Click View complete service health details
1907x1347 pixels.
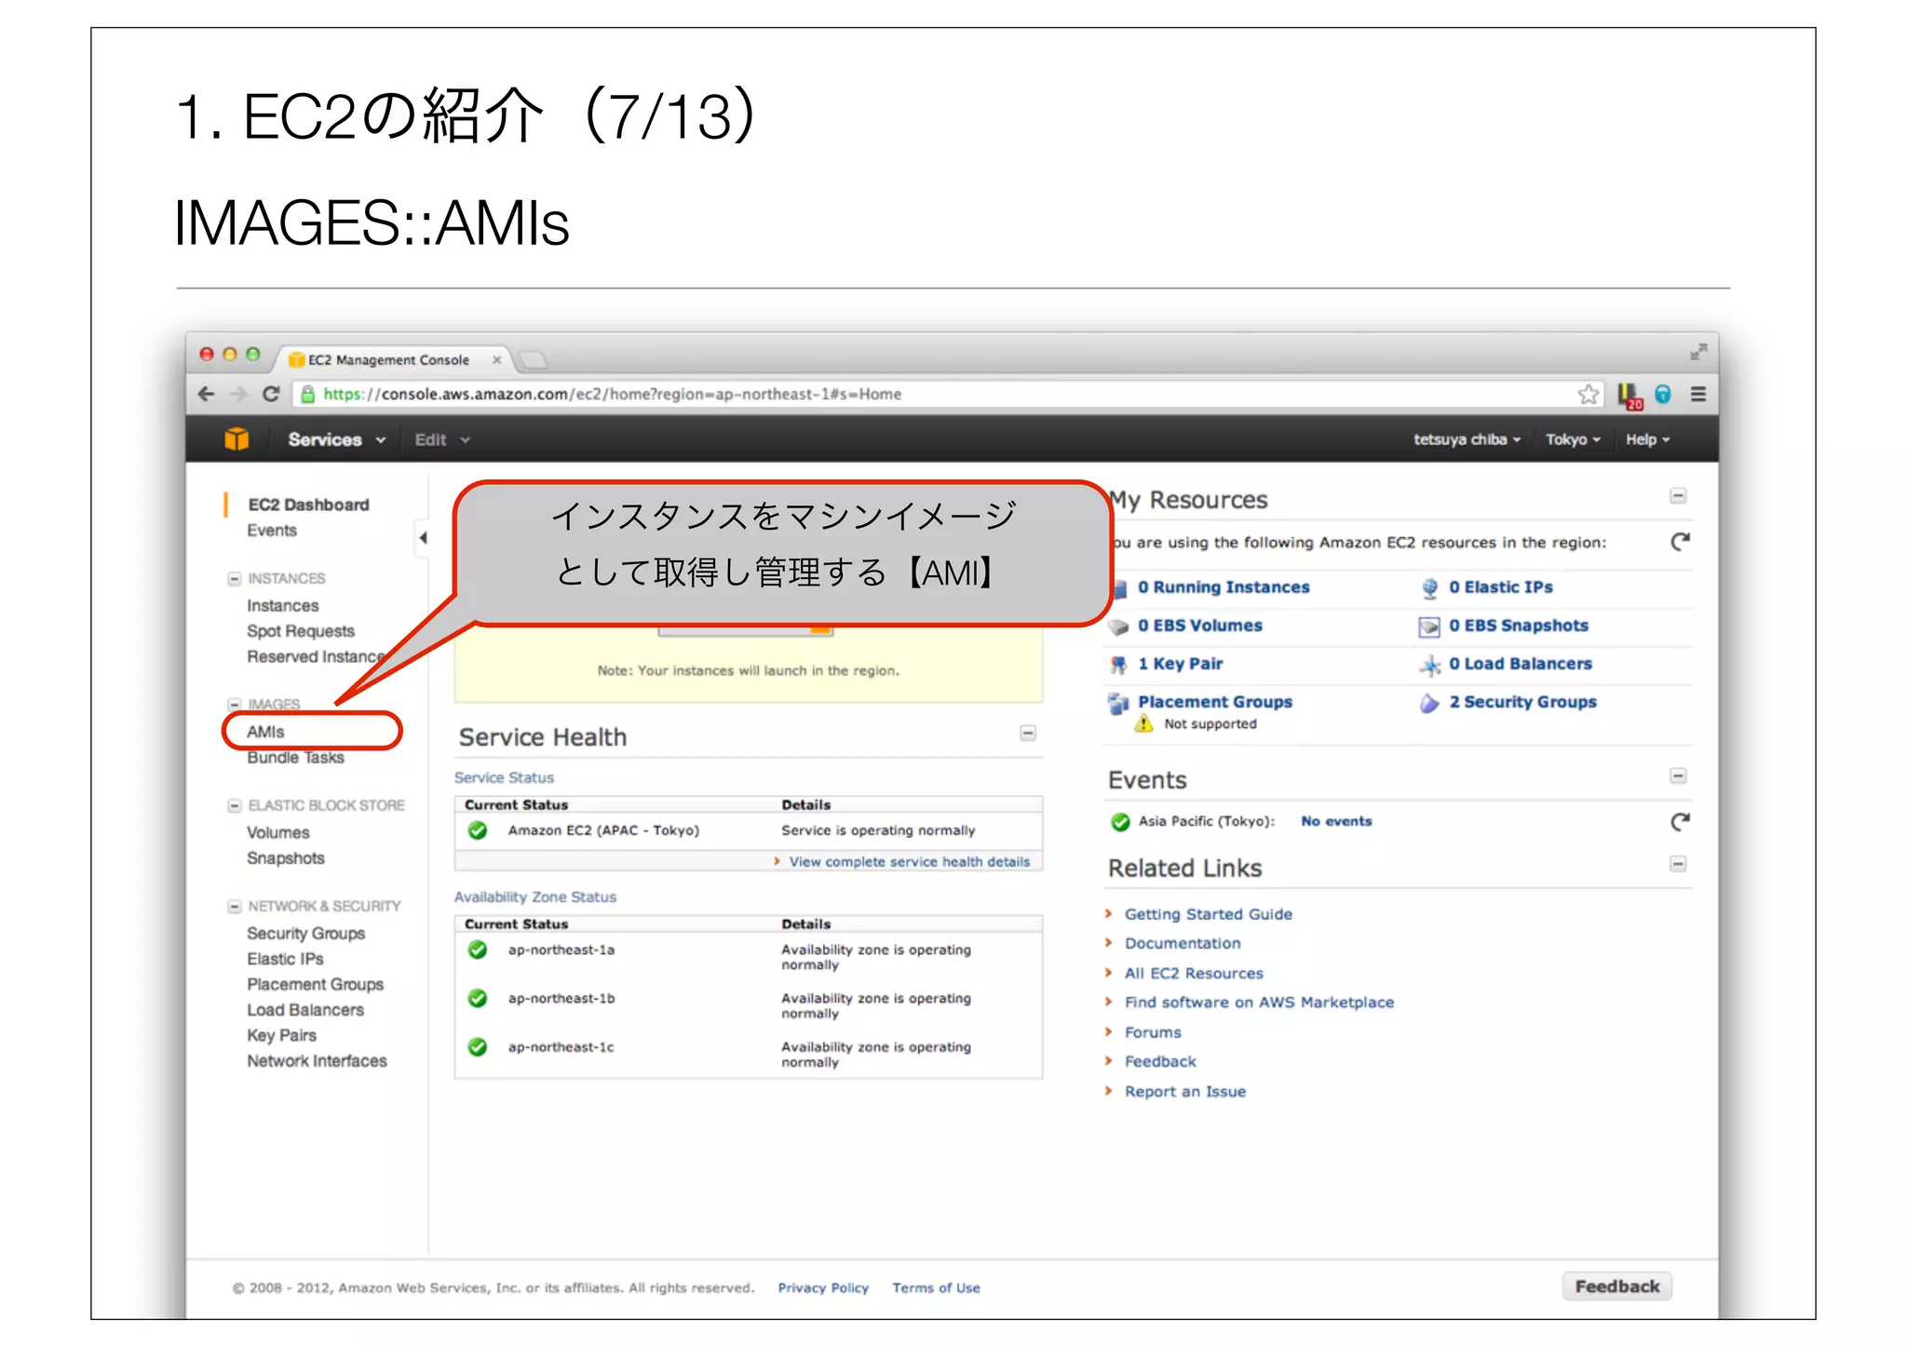(x=910, y=862)
